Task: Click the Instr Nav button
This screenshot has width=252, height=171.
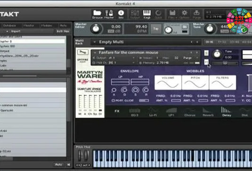Action: tap(63, 32)
